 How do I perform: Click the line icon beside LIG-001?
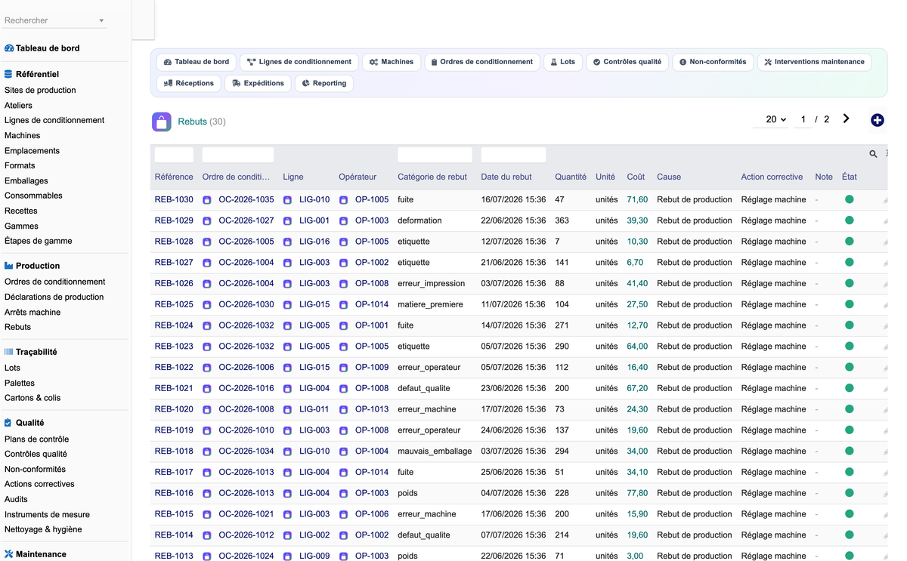[x=287, y=221]
